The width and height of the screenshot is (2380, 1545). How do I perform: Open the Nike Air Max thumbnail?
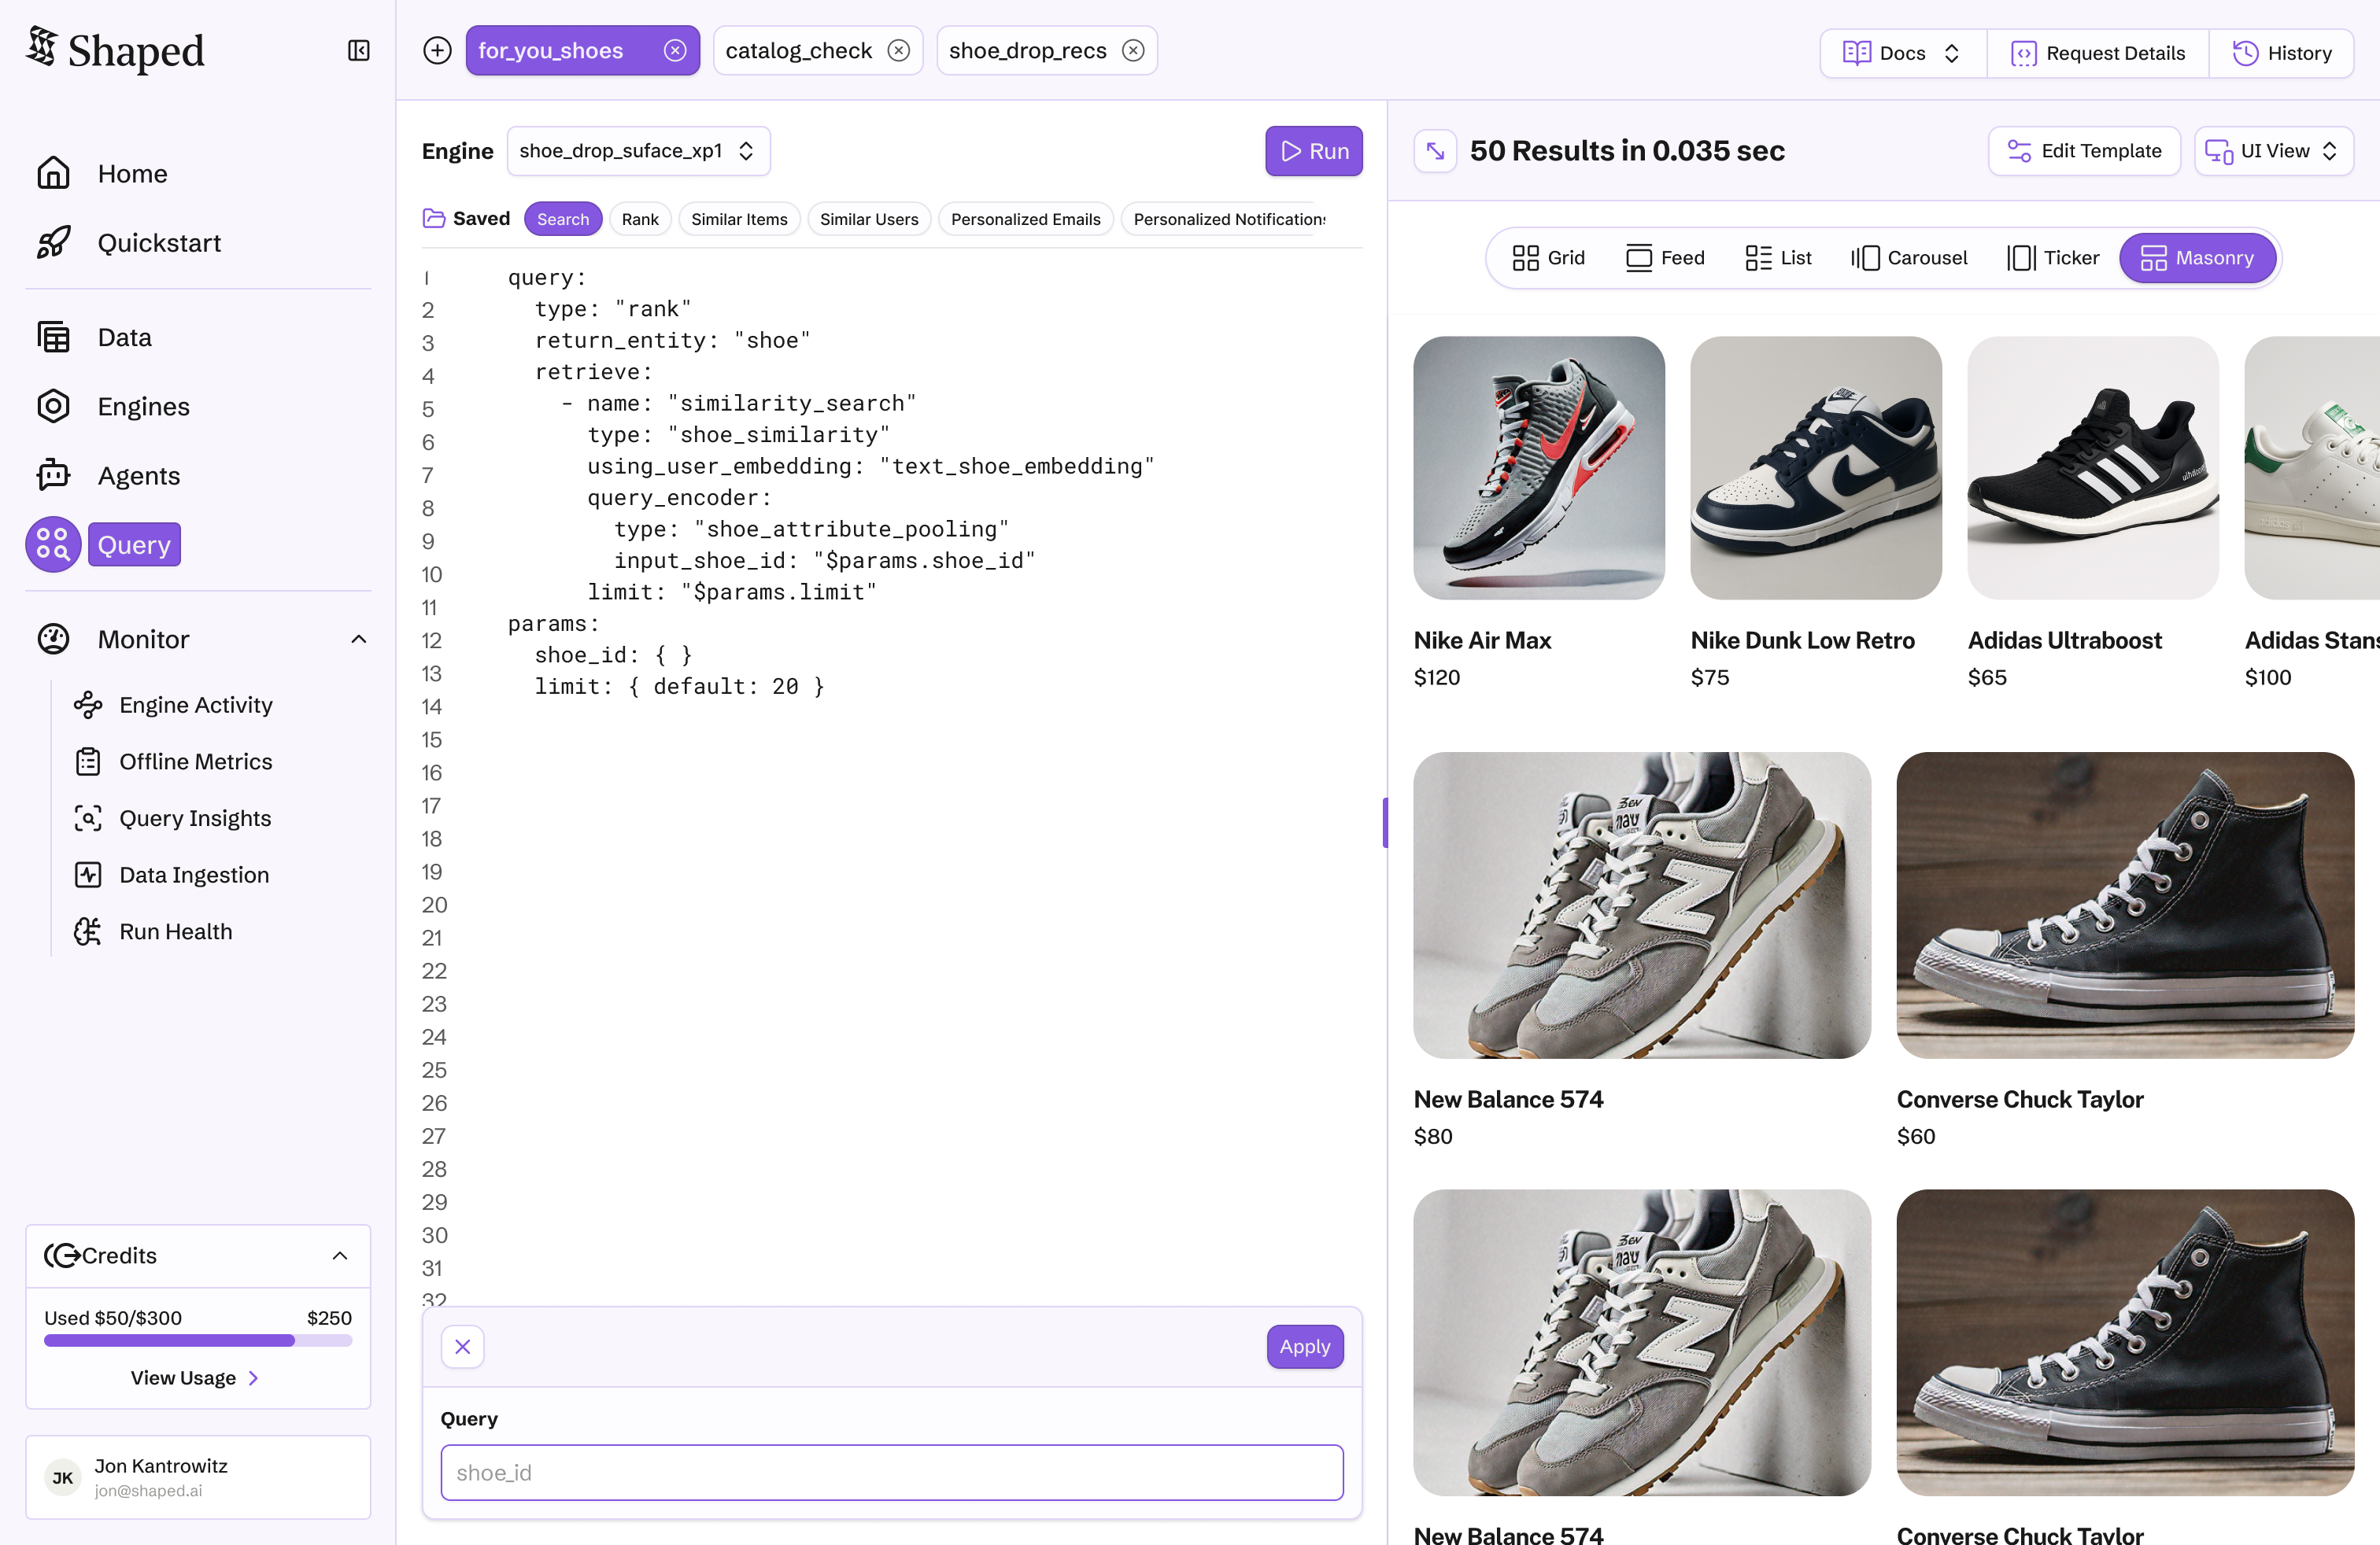tap(1539, 468)
